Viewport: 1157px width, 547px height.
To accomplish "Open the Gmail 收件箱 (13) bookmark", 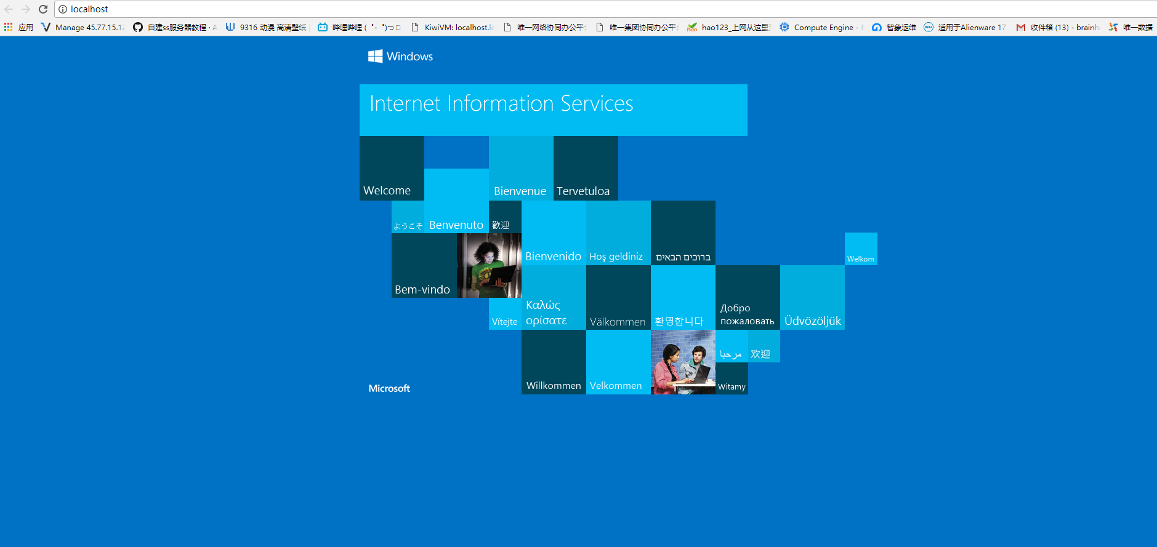I will pos(1057,27).
